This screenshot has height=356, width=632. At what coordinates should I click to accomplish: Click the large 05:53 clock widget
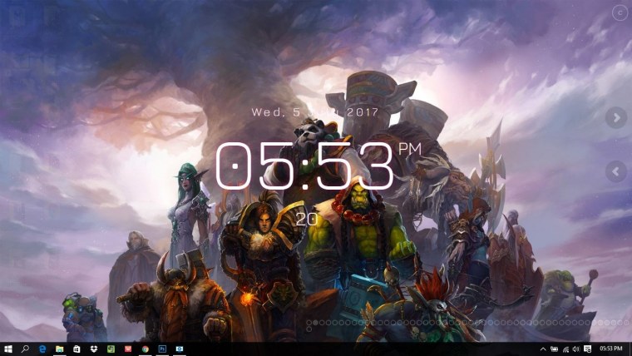pyautogui.click(x=304, y=166)
